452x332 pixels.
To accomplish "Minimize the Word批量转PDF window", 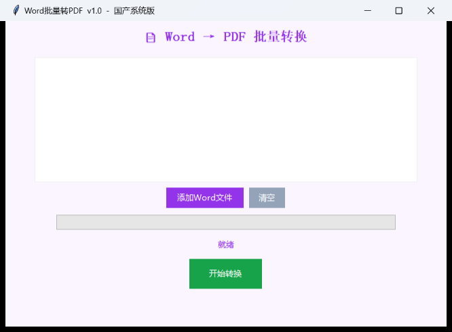I will [368, 11].
